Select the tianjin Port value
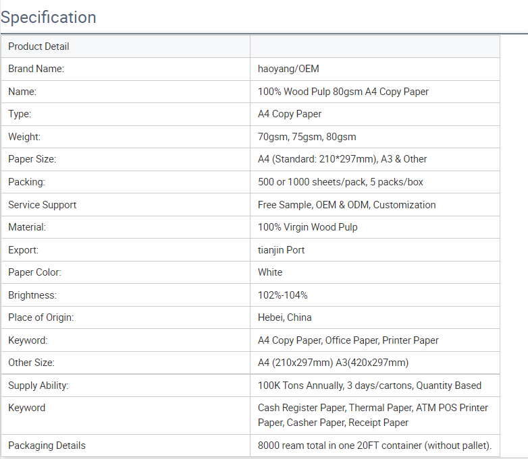This screenshot has width=528, height=459. point(281,250)
